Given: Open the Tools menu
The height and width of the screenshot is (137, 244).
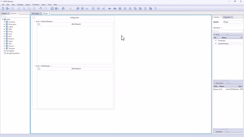Looking at the screenshot, I should 49,5.
